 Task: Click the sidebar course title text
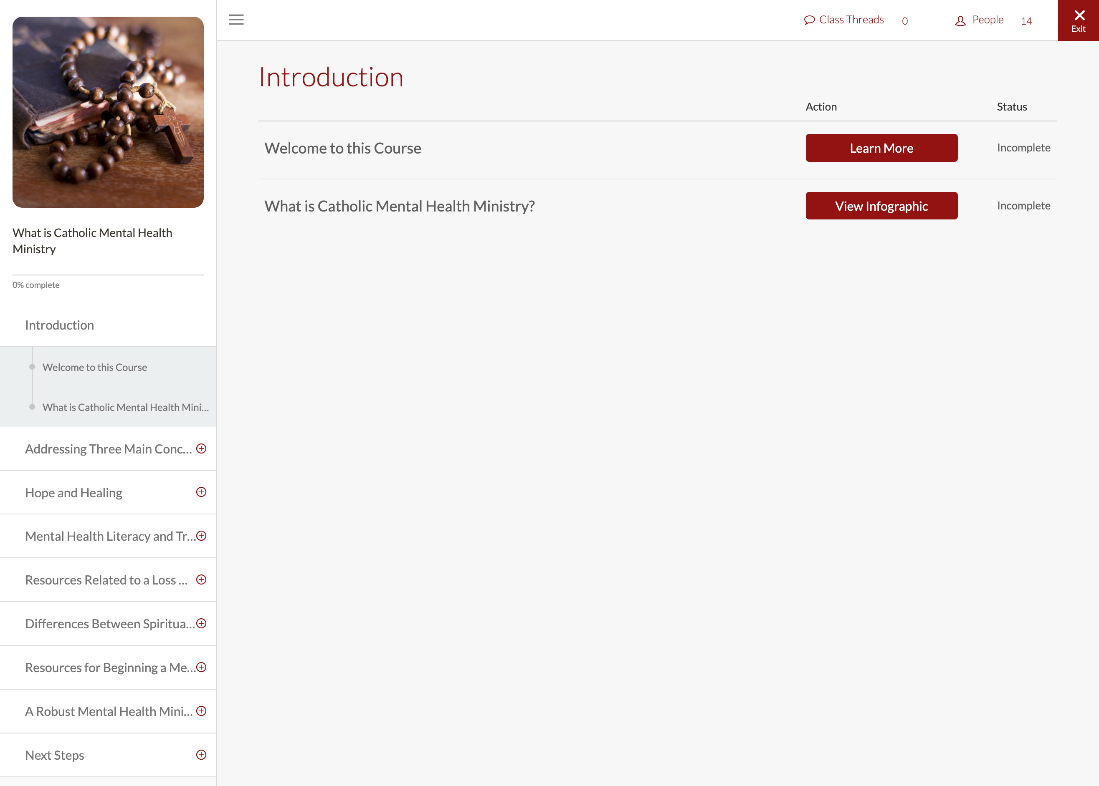click(93, 241)
